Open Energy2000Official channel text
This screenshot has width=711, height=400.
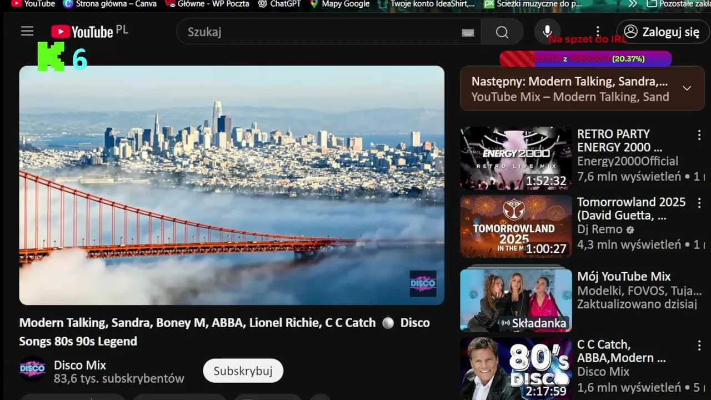point(628,161)
